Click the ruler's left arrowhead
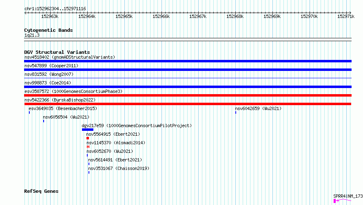Image resolution: width=363 pixels, height=205 pixels. click(x=25, y=13)
